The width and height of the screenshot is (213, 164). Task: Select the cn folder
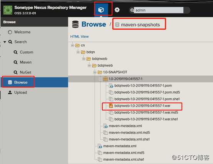pos(83,45)
